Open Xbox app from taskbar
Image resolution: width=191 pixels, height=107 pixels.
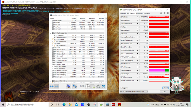89,104
